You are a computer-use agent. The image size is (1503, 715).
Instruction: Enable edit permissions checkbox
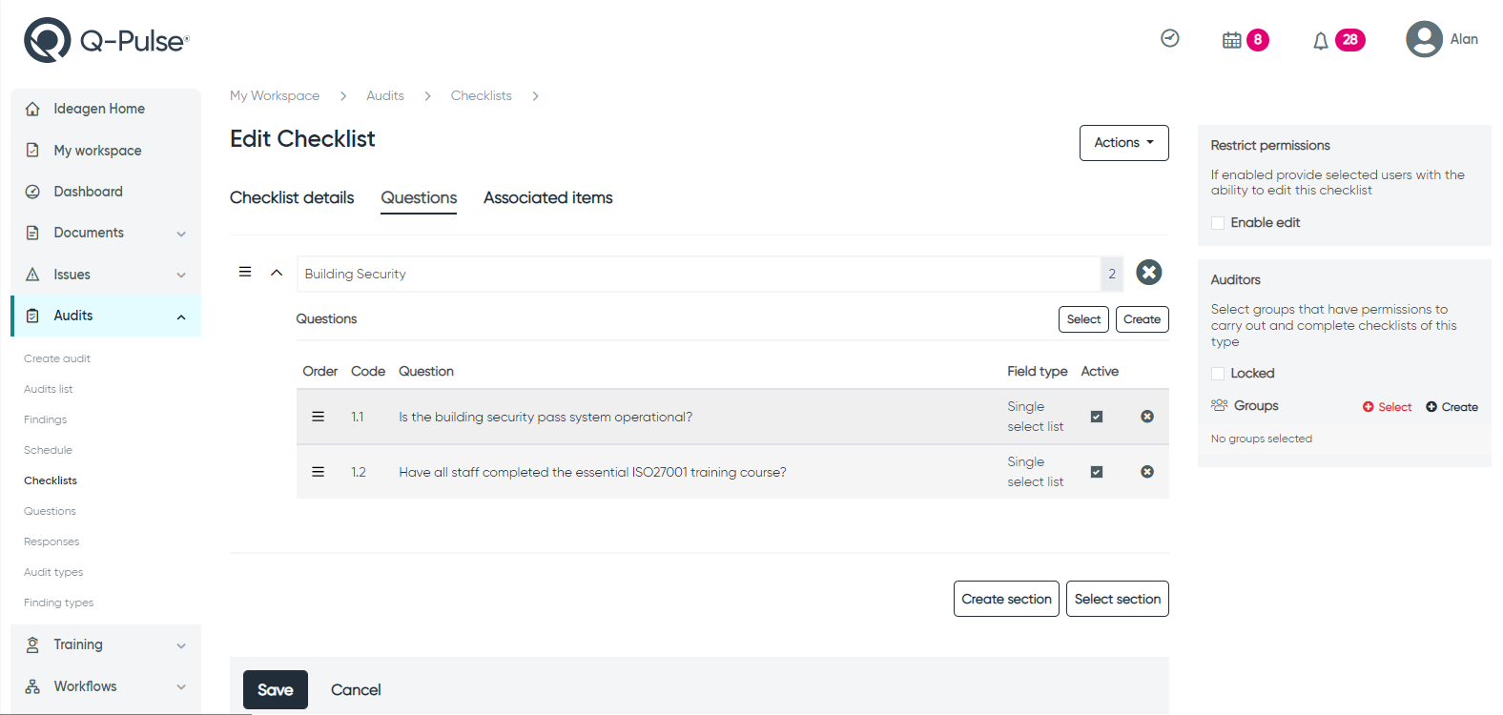tap(1218, 223)
